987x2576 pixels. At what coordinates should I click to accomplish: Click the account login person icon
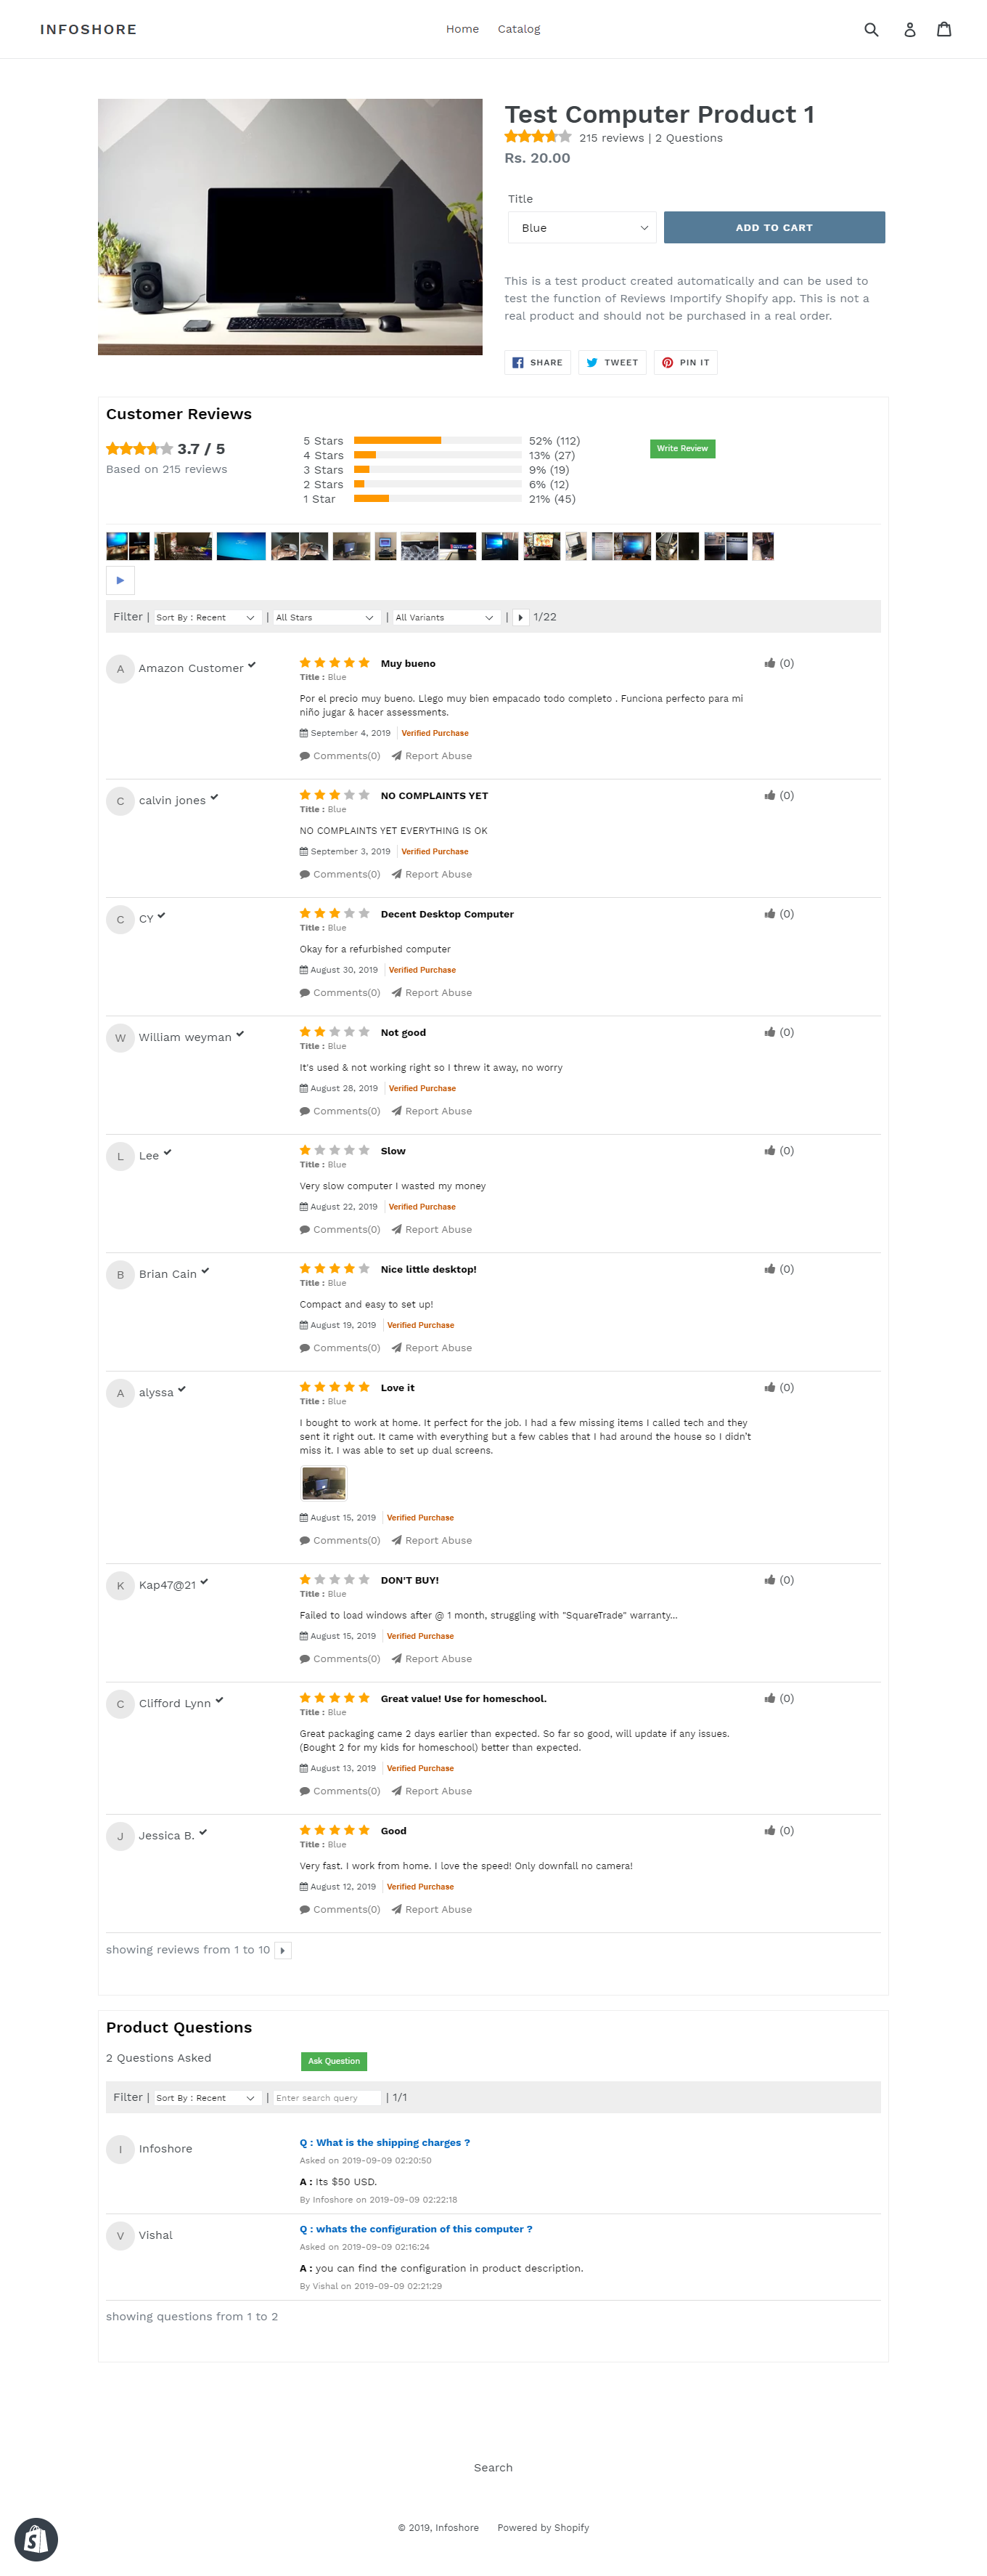(x=909, y=30)
